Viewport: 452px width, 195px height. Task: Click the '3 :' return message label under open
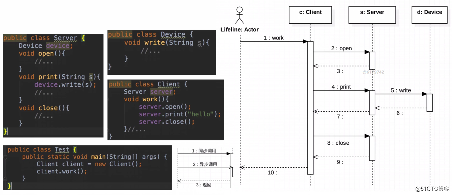pyautogui.click(x=340, y=71)
